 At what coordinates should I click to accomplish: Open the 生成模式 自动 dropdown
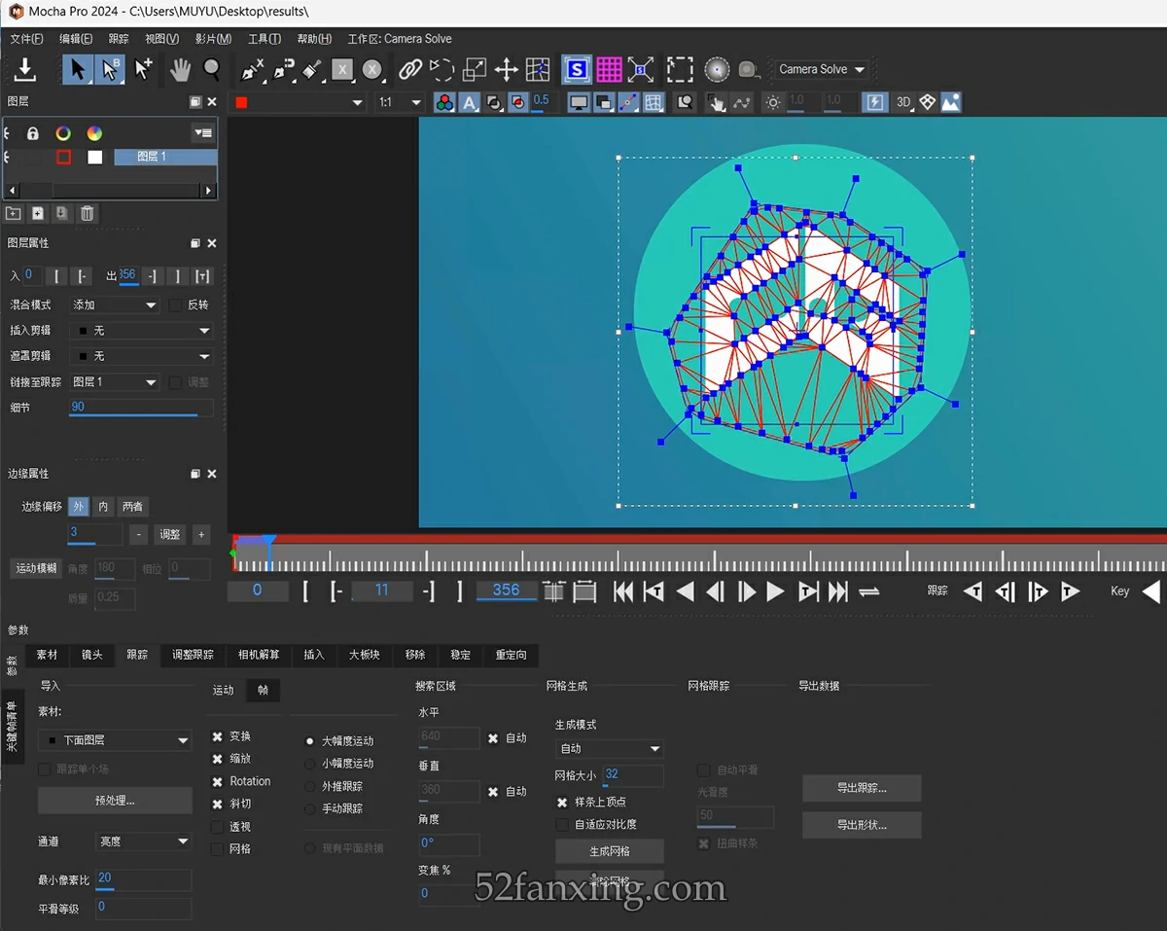coord(609,749)
